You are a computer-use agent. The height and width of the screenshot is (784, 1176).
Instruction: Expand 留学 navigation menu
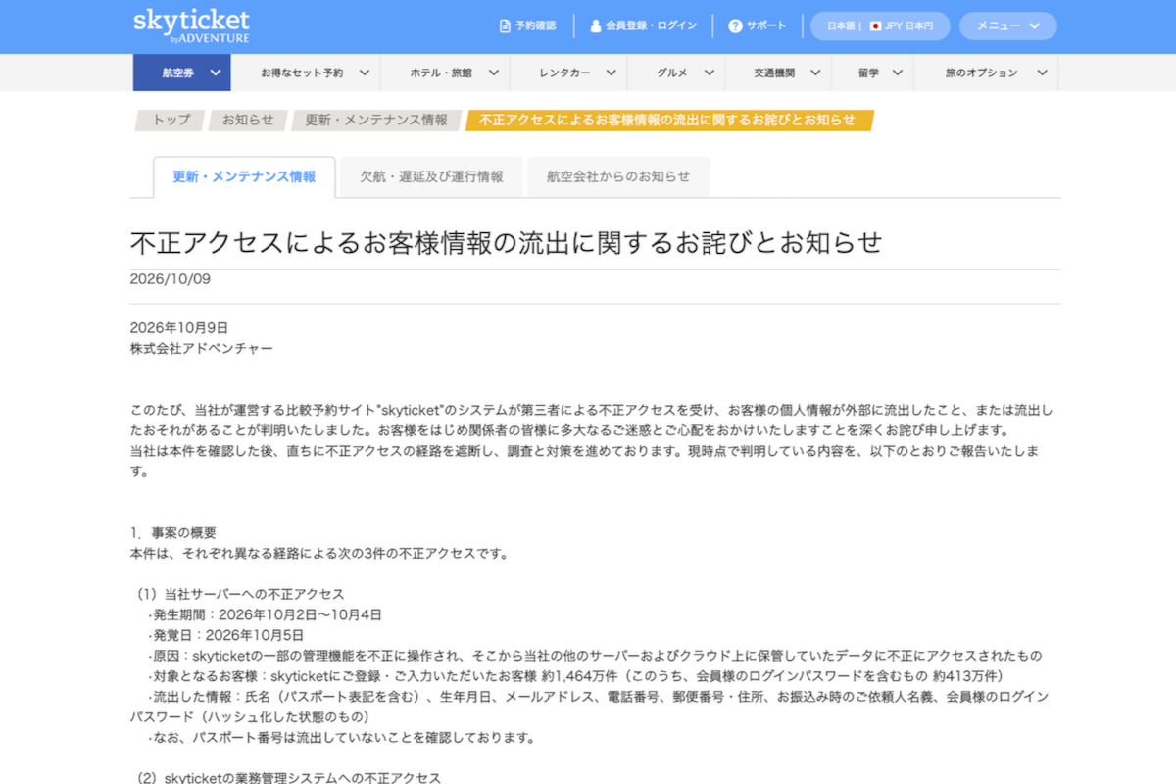coord(872,73)
